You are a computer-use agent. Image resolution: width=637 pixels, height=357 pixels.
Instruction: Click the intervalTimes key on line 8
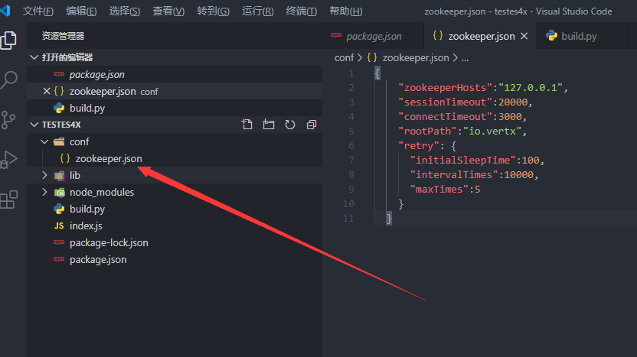[454, 175]
